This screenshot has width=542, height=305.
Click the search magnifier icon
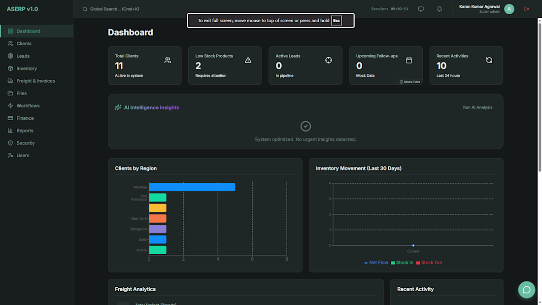pyautogui.click(x=85, y=9)
